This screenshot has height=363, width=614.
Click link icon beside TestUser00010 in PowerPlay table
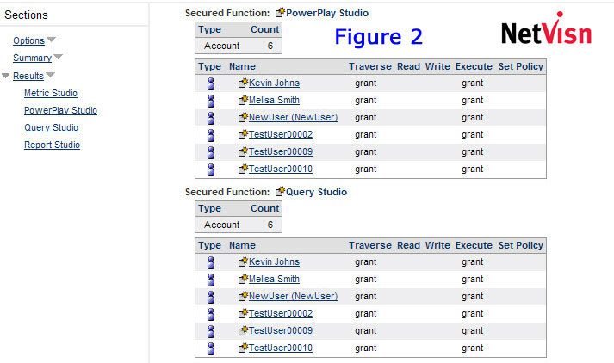243,169
